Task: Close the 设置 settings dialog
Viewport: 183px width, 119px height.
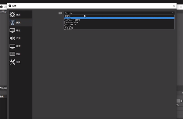Action: point(174,6)
